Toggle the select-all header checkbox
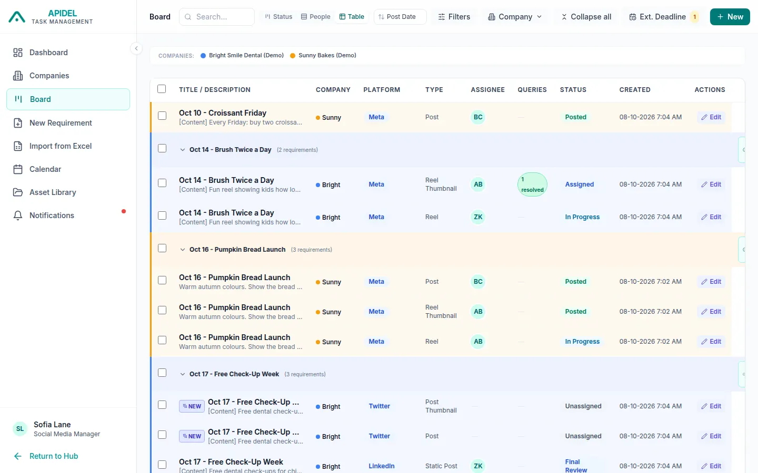 162,89
